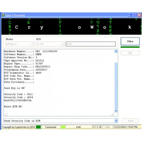Click the window resize grip in the status bar
This screenshot has width=142, height=142.
pyautogui.click(x=140, y=127)
